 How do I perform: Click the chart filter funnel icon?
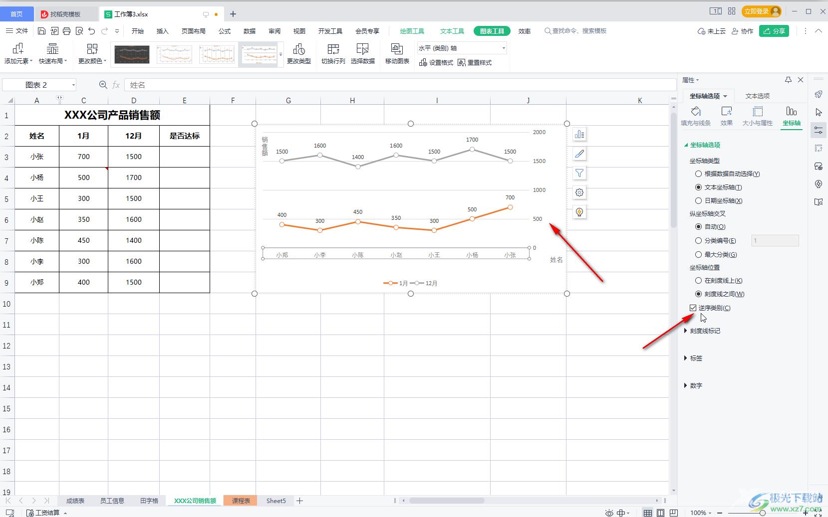[579, 173]
